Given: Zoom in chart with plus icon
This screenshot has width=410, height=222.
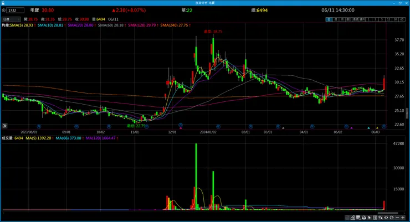Looking at the screenshot, I should tap(403, 218).
